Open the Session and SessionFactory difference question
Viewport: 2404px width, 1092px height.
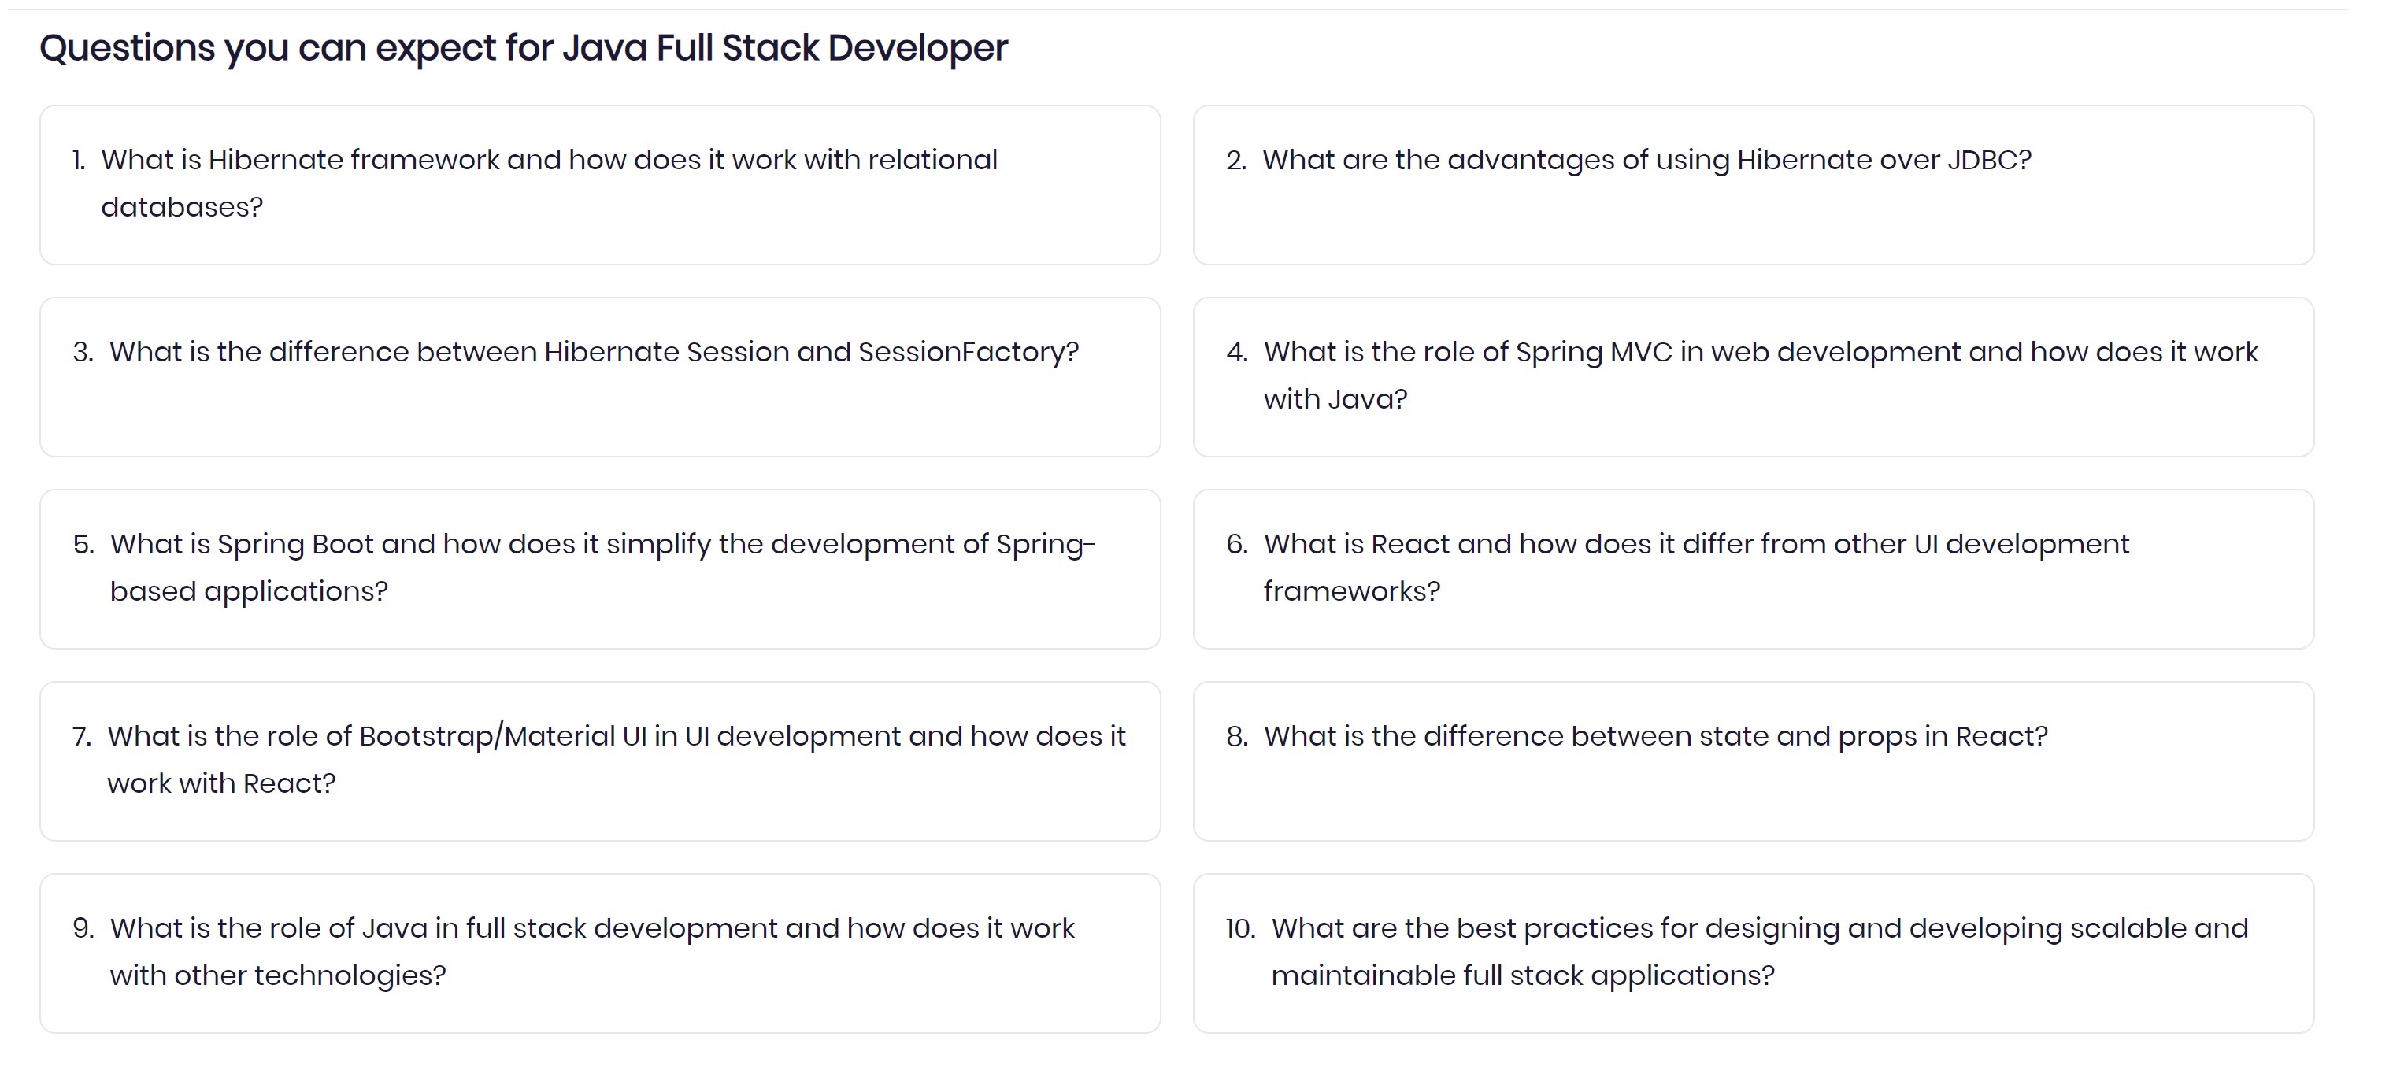click(600, 377)
